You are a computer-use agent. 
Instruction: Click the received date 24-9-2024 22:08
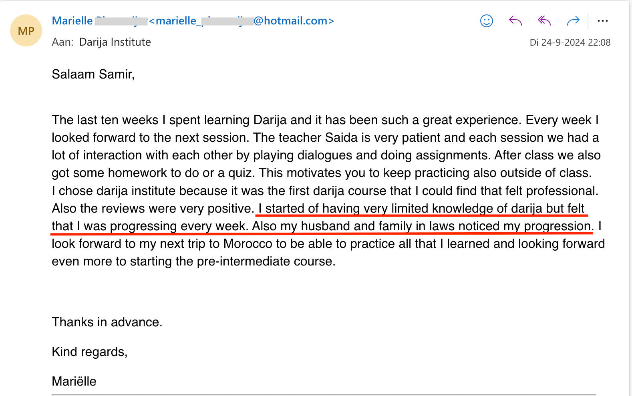click(570, 42)
